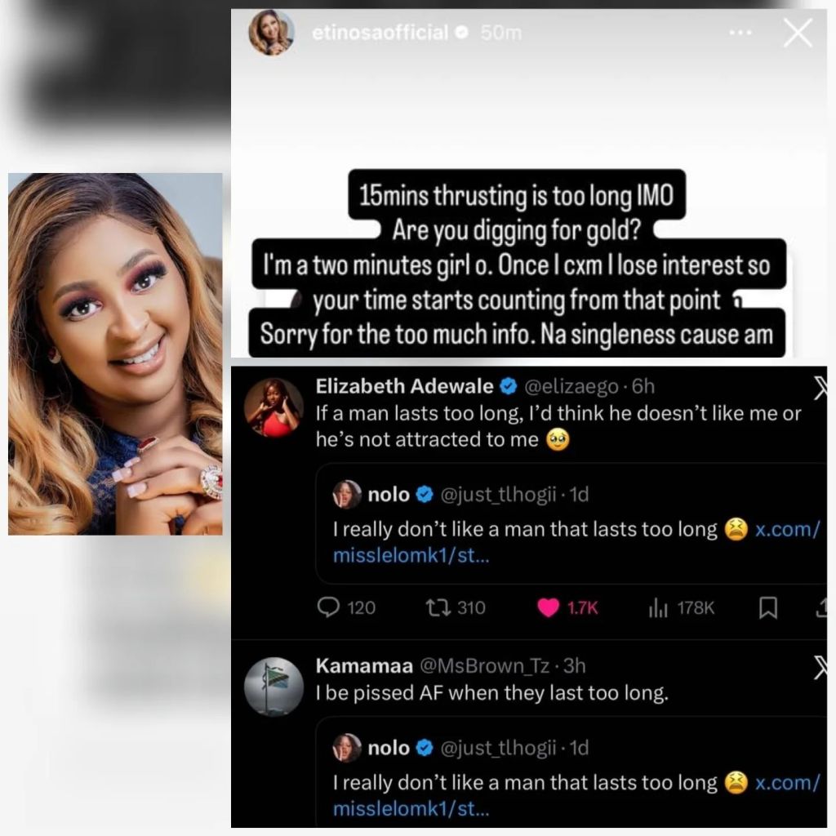Toggle the bookmark icon on Elizabeth's tweet
Screen dimensions: 836x836
pos(767,607)
